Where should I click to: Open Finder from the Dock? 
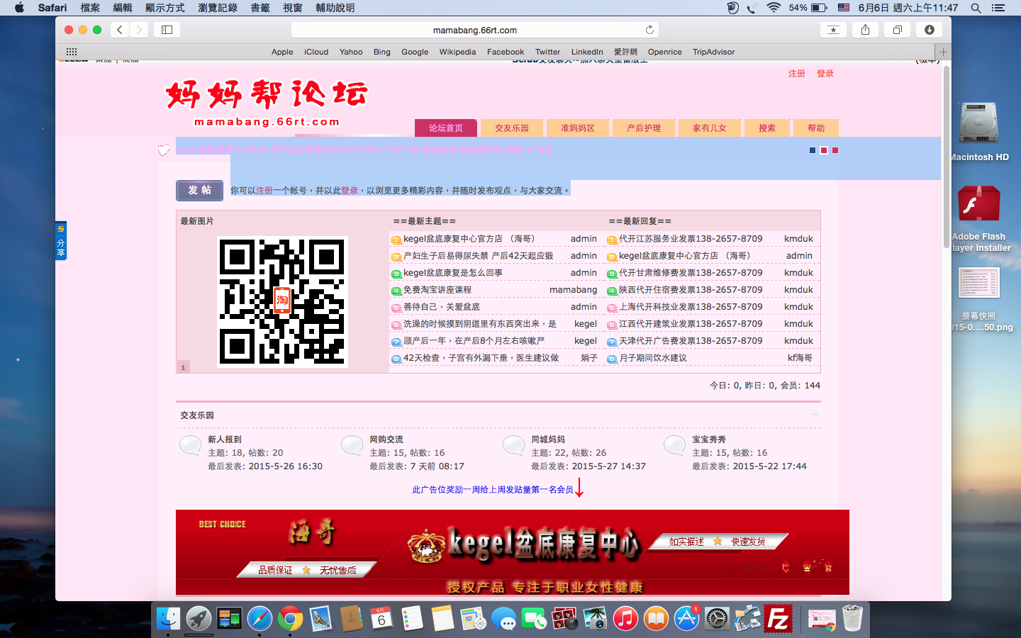(x=168, y=619)
